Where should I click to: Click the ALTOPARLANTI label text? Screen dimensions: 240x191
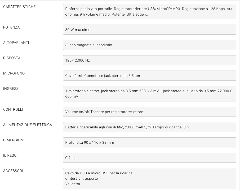click(x=16, y=43)
